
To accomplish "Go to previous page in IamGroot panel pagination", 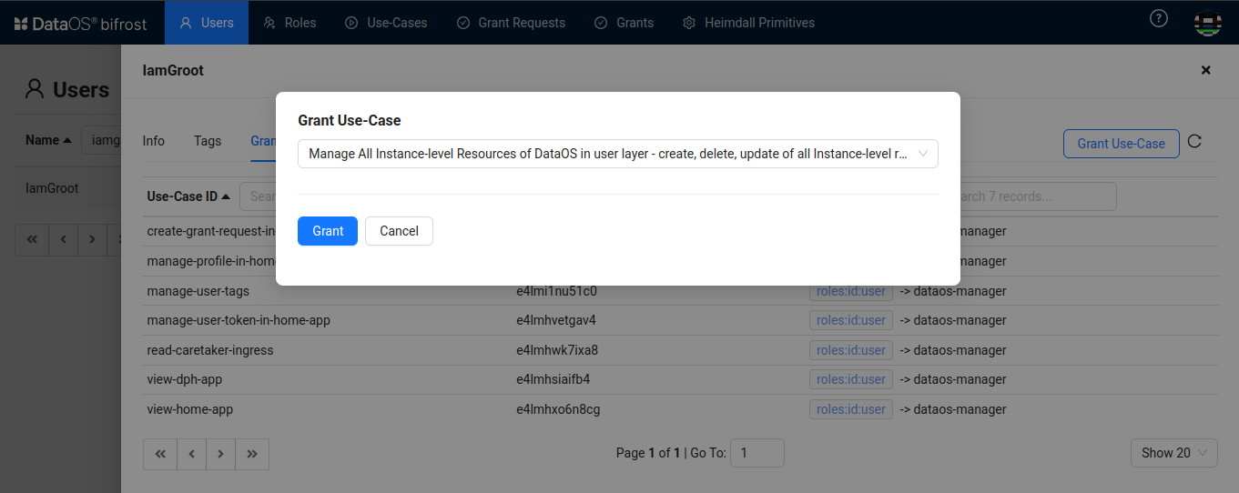I will pos(191,454).
